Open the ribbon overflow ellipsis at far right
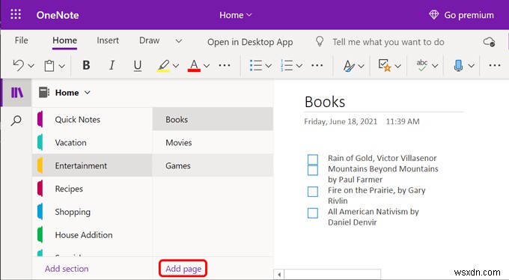The width and height of the screenshot is (509, 280). pos(494,66)
